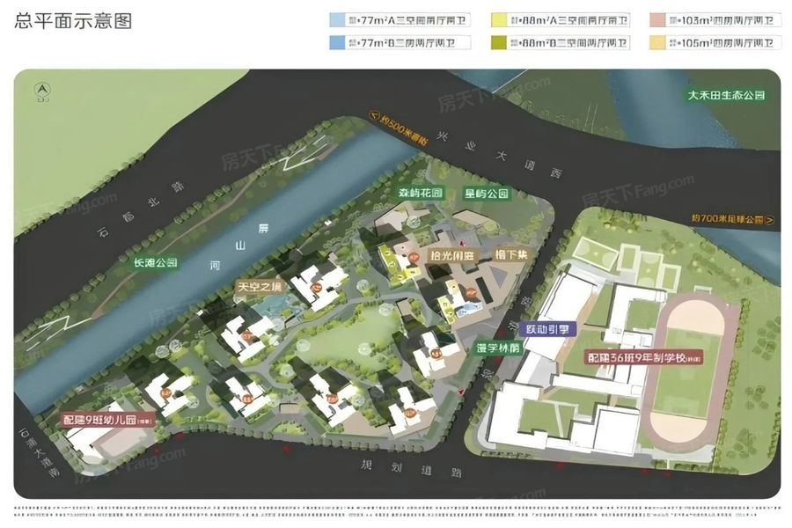The height and width of the screenshot is (528, 792).
Task: Click the north compass arrow icon
Action: pyautogui.click(x=42, y=91)
